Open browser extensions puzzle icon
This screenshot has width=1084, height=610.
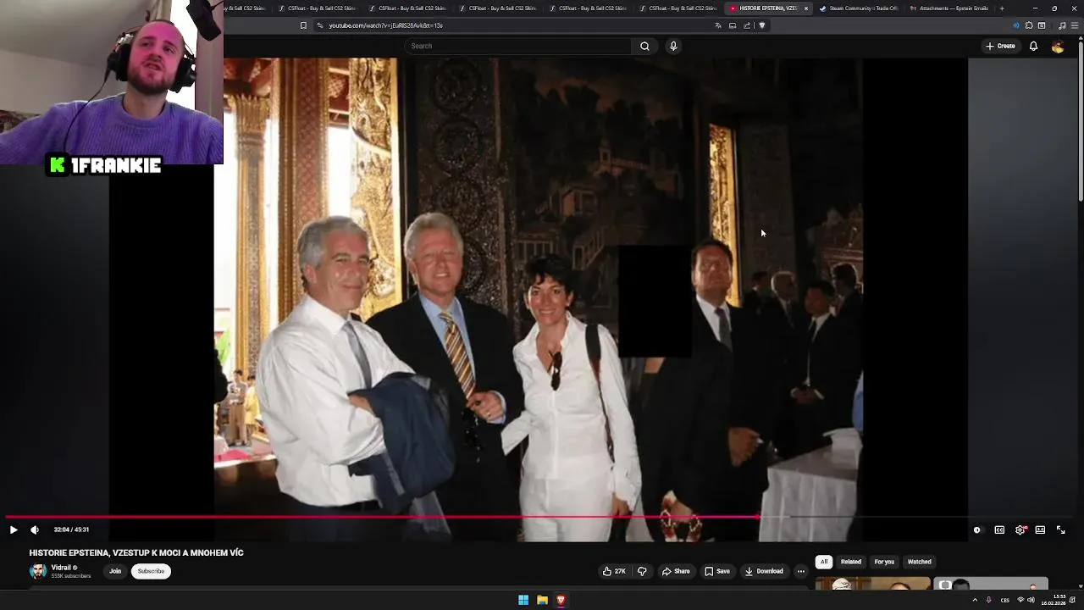pos(1029,25)
